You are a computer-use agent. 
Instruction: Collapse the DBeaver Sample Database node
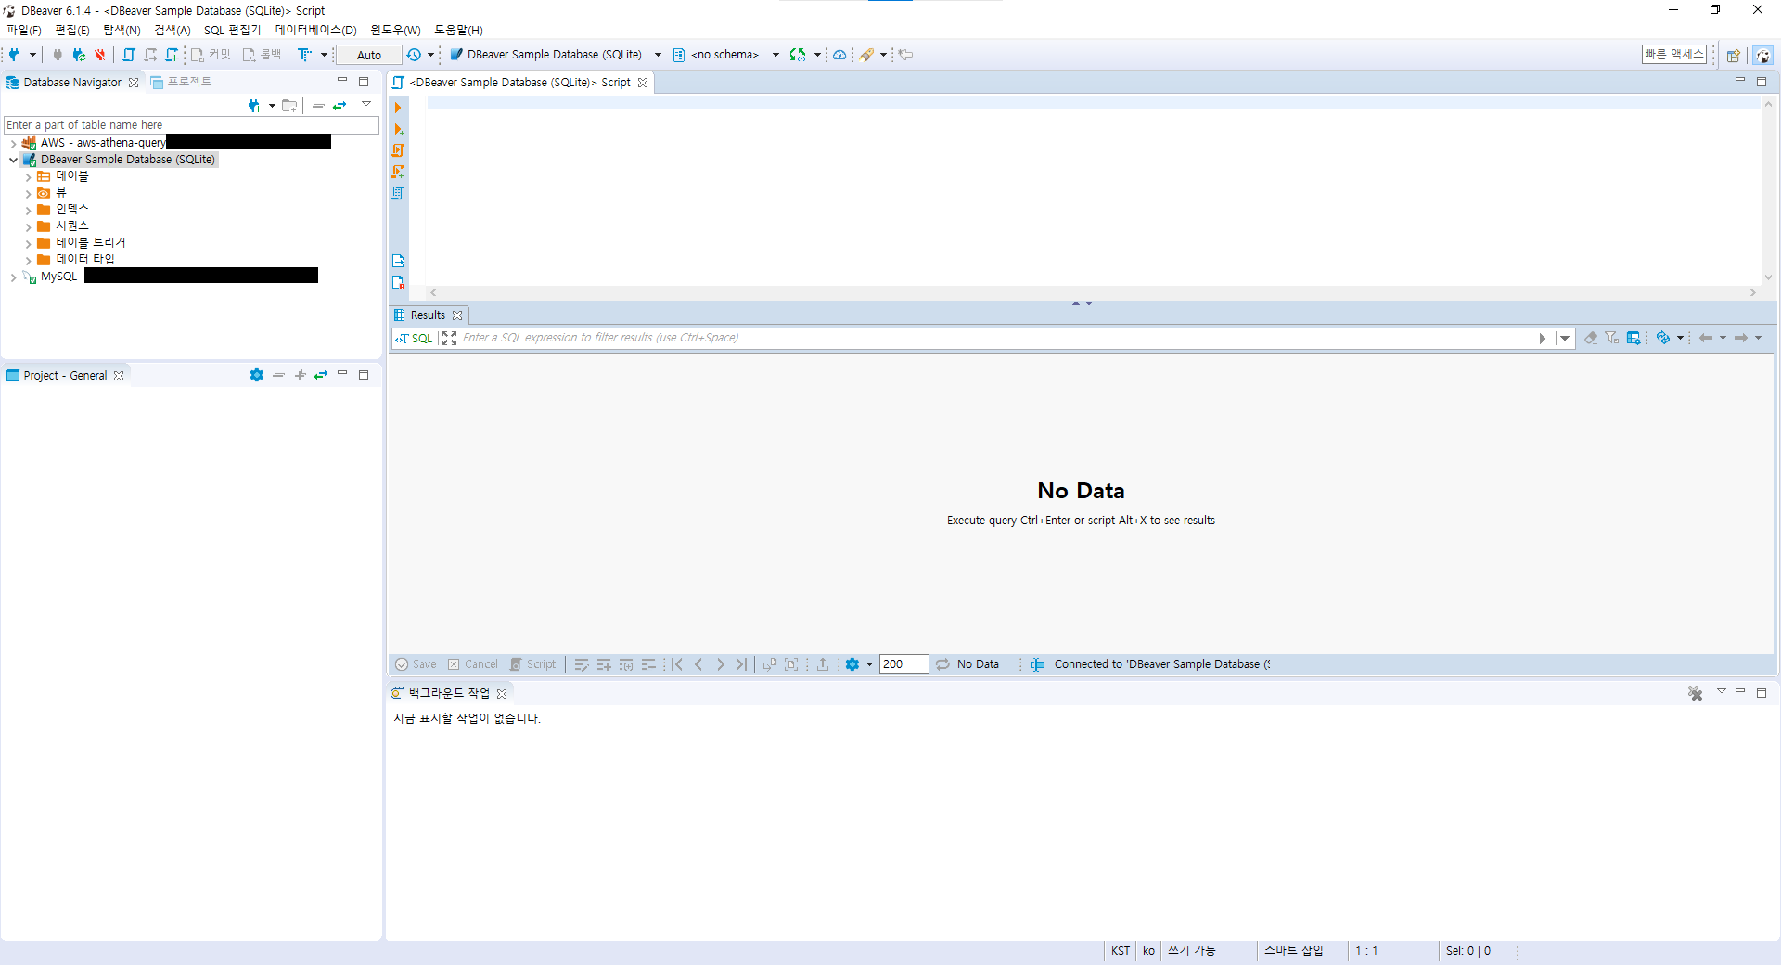click(x=13, y=160)
